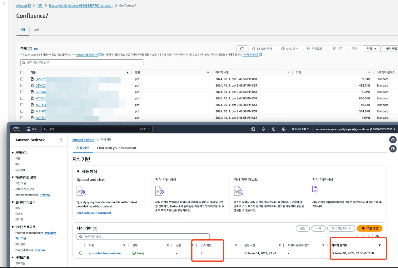Viewport: 398px width, 268px height.
Task: Open 기반 모델 in sidebar
Action: [21, 183]
